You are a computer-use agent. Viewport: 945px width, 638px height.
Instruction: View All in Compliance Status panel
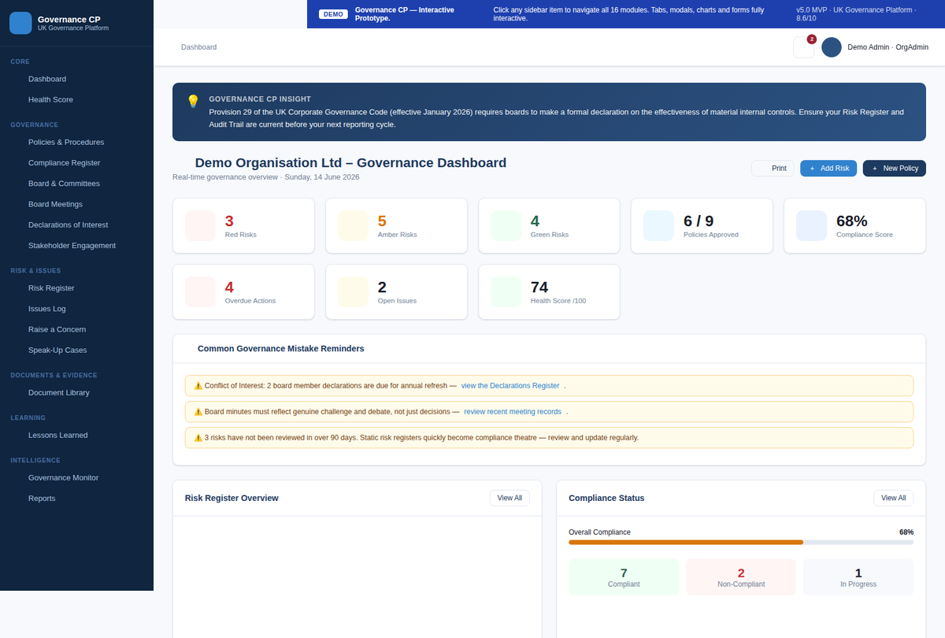(x=893, y=498)
